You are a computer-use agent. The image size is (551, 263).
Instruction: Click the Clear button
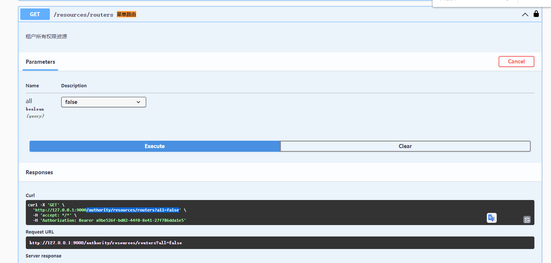[405, 146]
